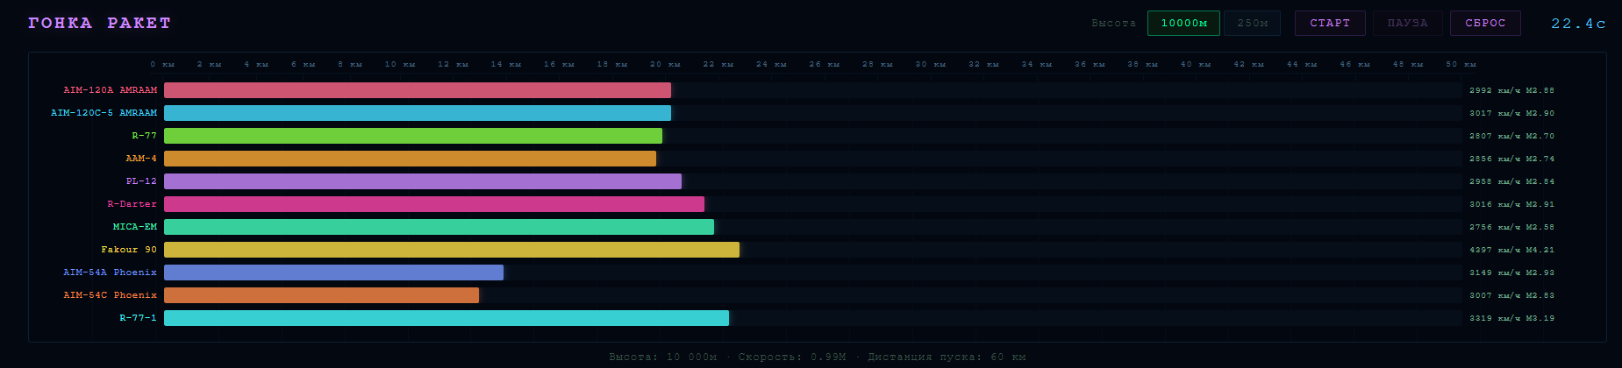The image size is (1622, 368).
Task: Click the ГОНКА РАКЕТ title
Action: pyautogui.click(x=99, y=23)
